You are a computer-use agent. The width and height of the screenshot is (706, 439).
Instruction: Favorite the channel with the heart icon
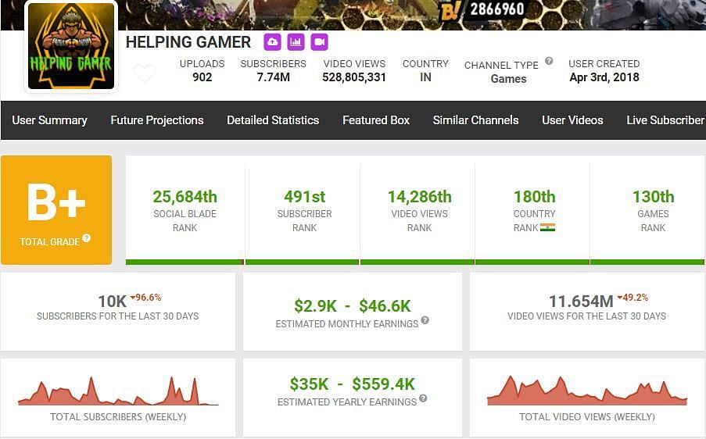pyautogui.click(x=145, y=74)
